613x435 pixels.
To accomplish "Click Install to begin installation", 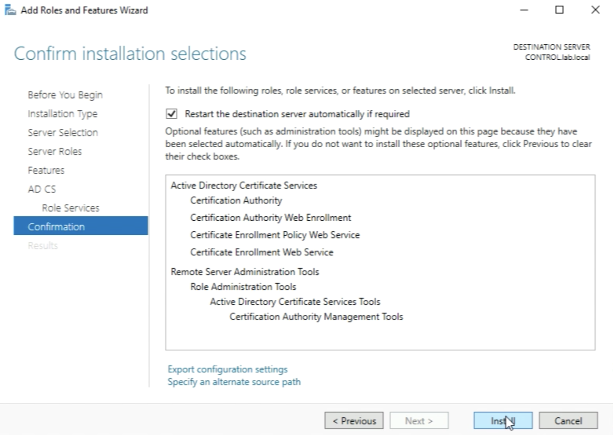I will (503, 421).
